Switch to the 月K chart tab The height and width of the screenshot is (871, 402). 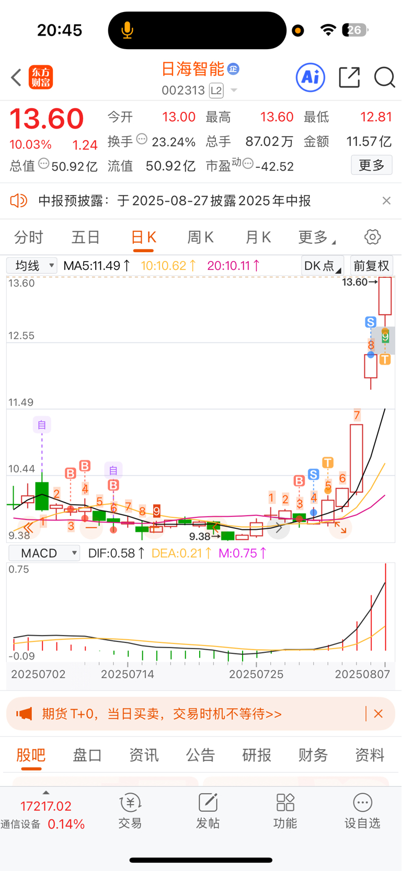(x=258, y=237)
